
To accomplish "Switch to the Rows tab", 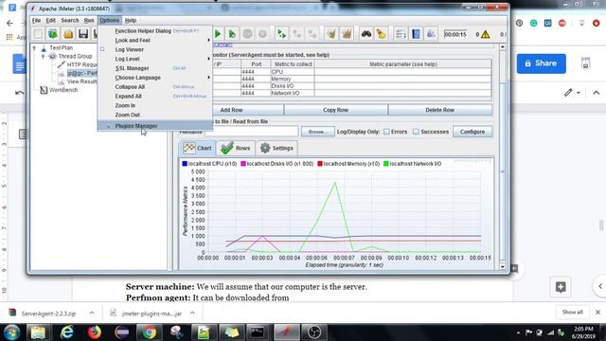I will [x=236, y=148].
